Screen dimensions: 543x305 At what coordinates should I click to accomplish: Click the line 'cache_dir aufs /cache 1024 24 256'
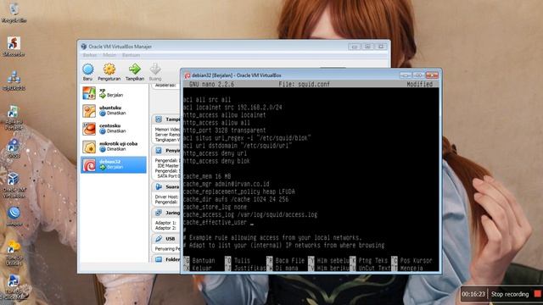point(236,199)
